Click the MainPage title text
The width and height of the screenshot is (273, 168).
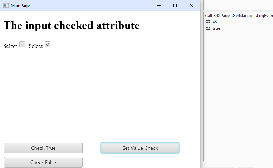(20, 6)
